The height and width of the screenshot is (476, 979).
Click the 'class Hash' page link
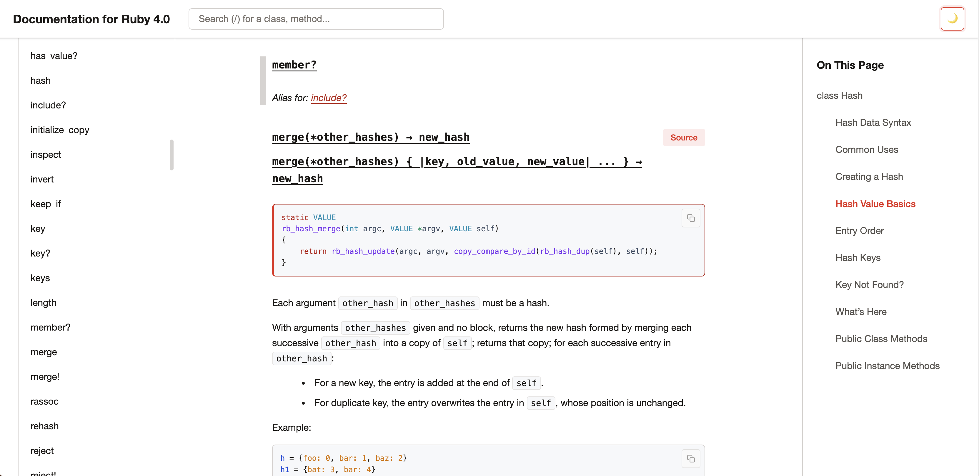[839, 95]
